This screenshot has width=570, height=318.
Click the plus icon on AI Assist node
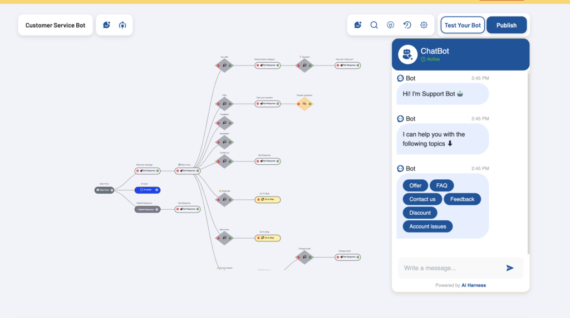point(156,190)
